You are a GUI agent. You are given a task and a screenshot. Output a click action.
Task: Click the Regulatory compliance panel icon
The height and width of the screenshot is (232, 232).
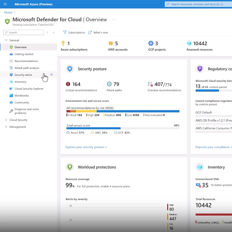(x=200, y=69)
